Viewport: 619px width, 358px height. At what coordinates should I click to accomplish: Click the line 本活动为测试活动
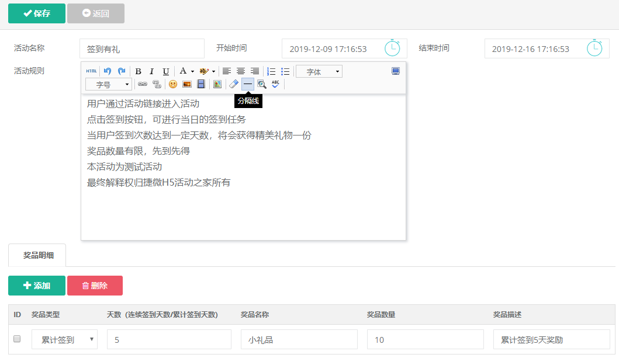click(125, 167)
